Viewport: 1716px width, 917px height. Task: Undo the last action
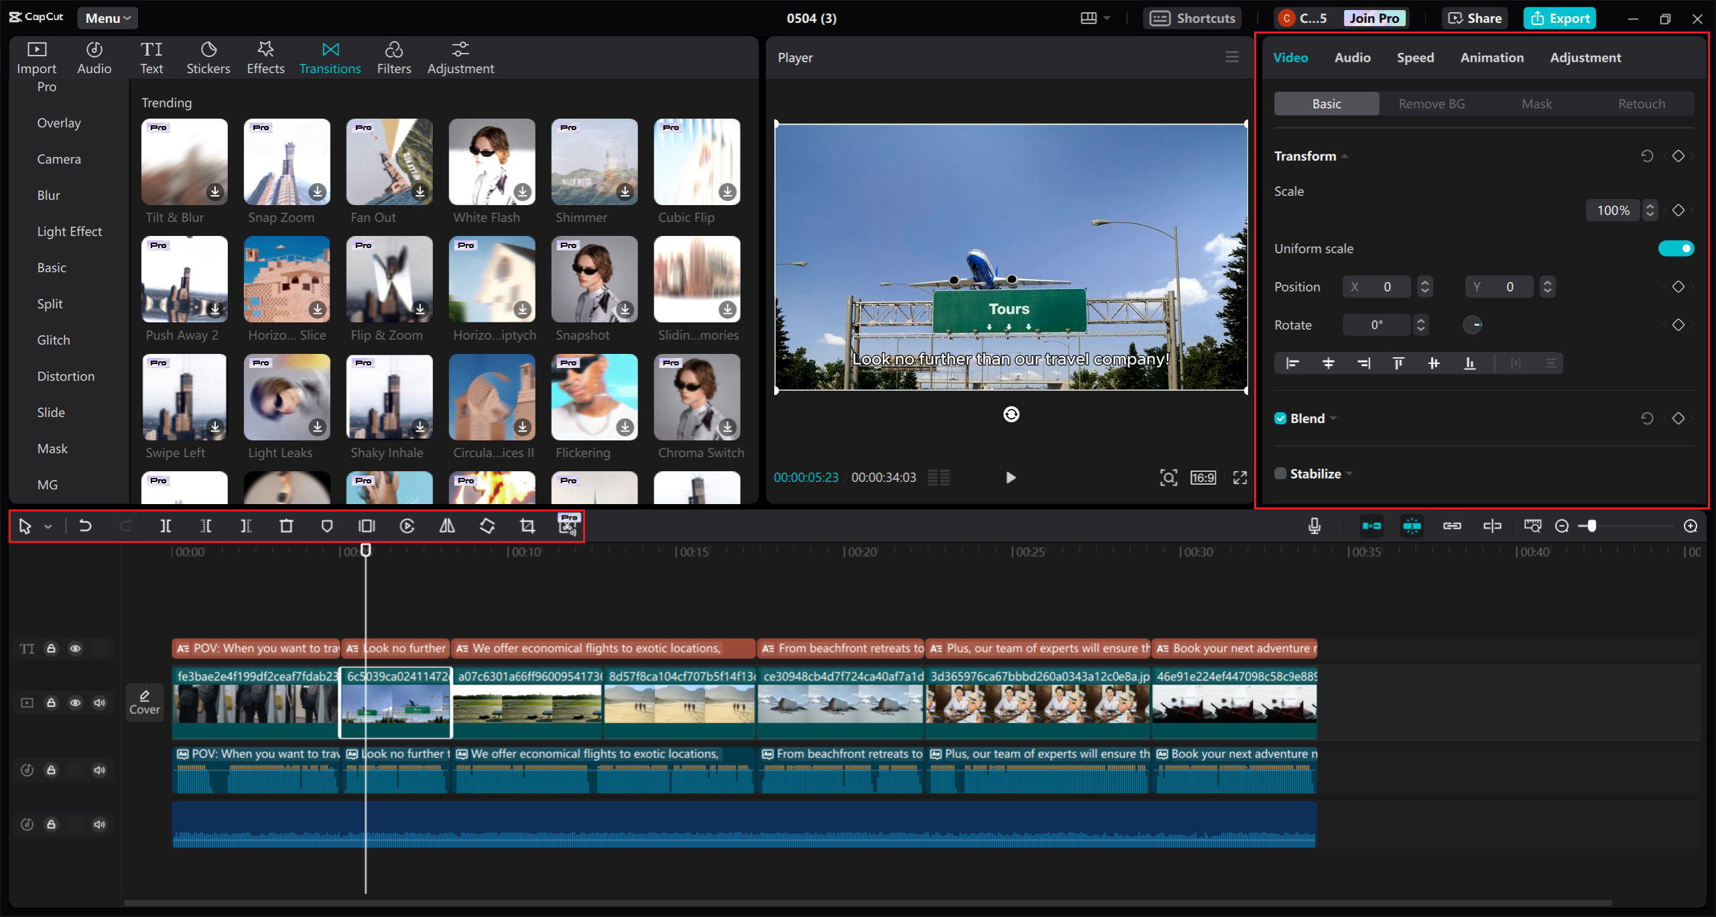point(85,526)
